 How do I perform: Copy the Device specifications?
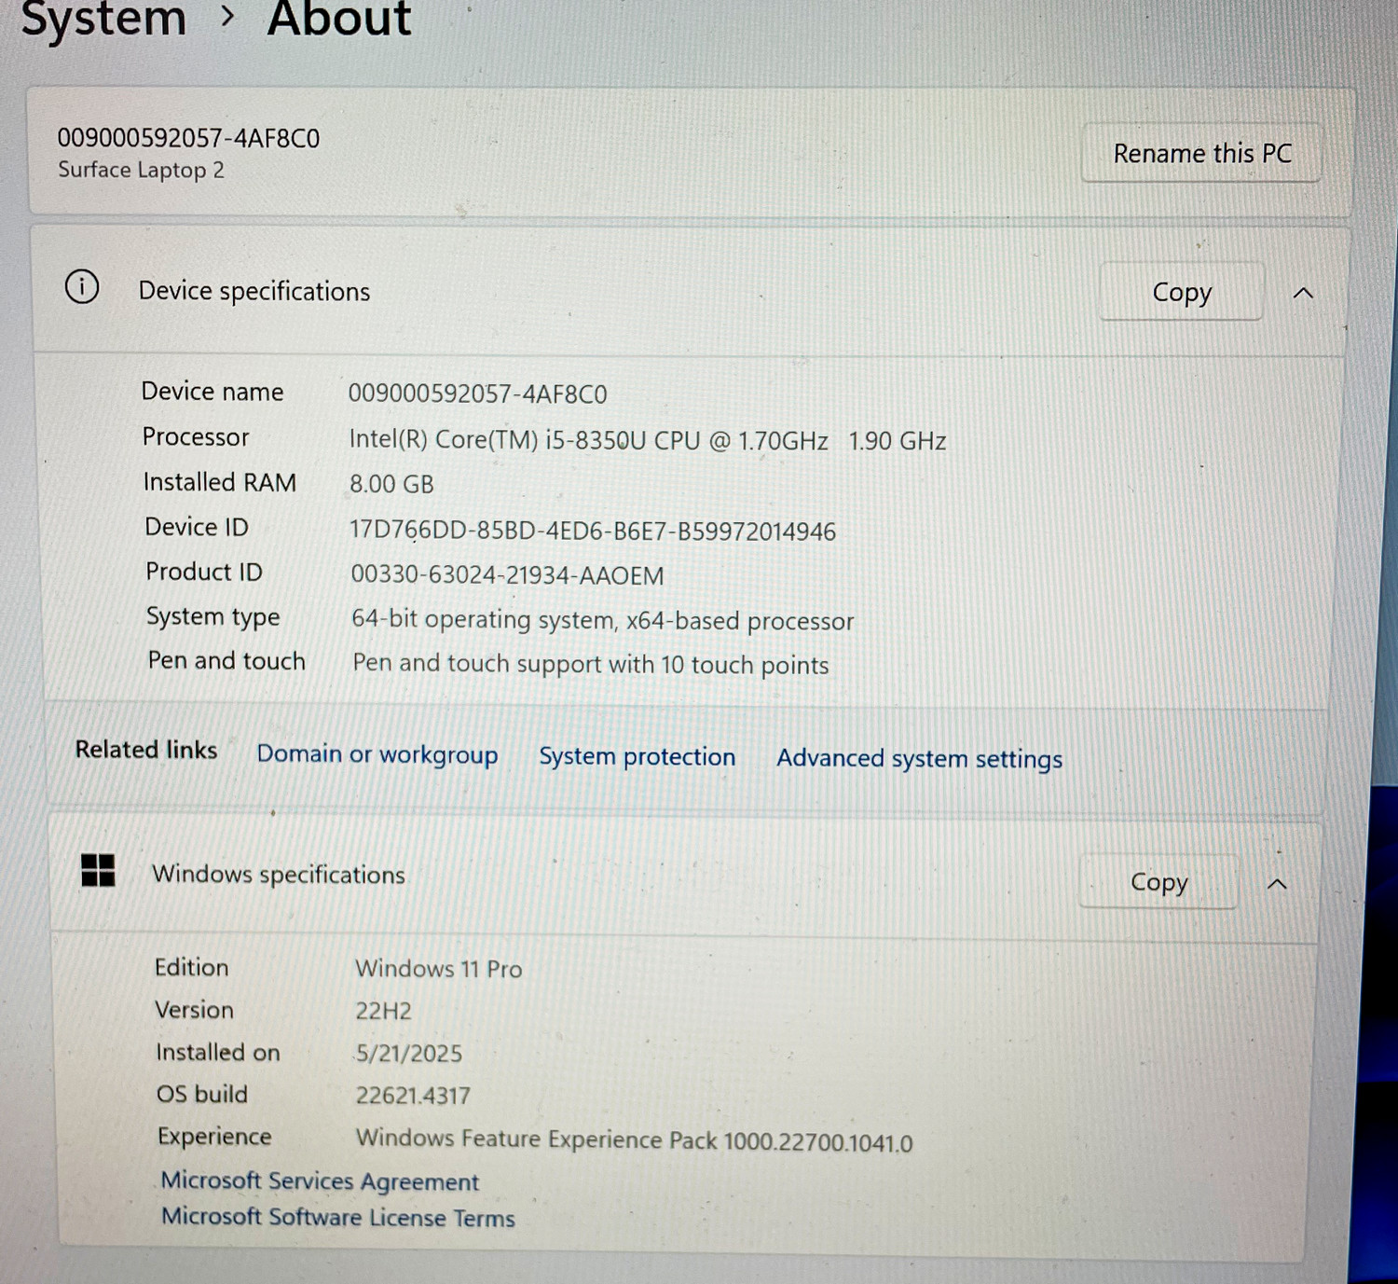tap(1182, 293)
